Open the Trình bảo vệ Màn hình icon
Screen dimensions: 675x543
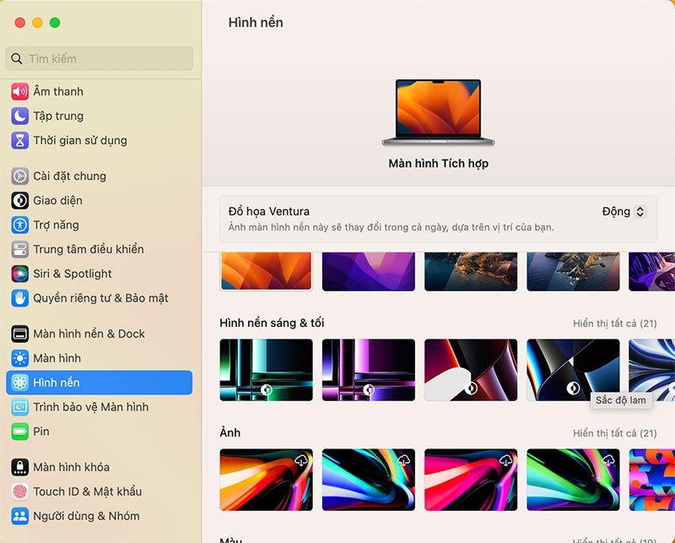19,407
